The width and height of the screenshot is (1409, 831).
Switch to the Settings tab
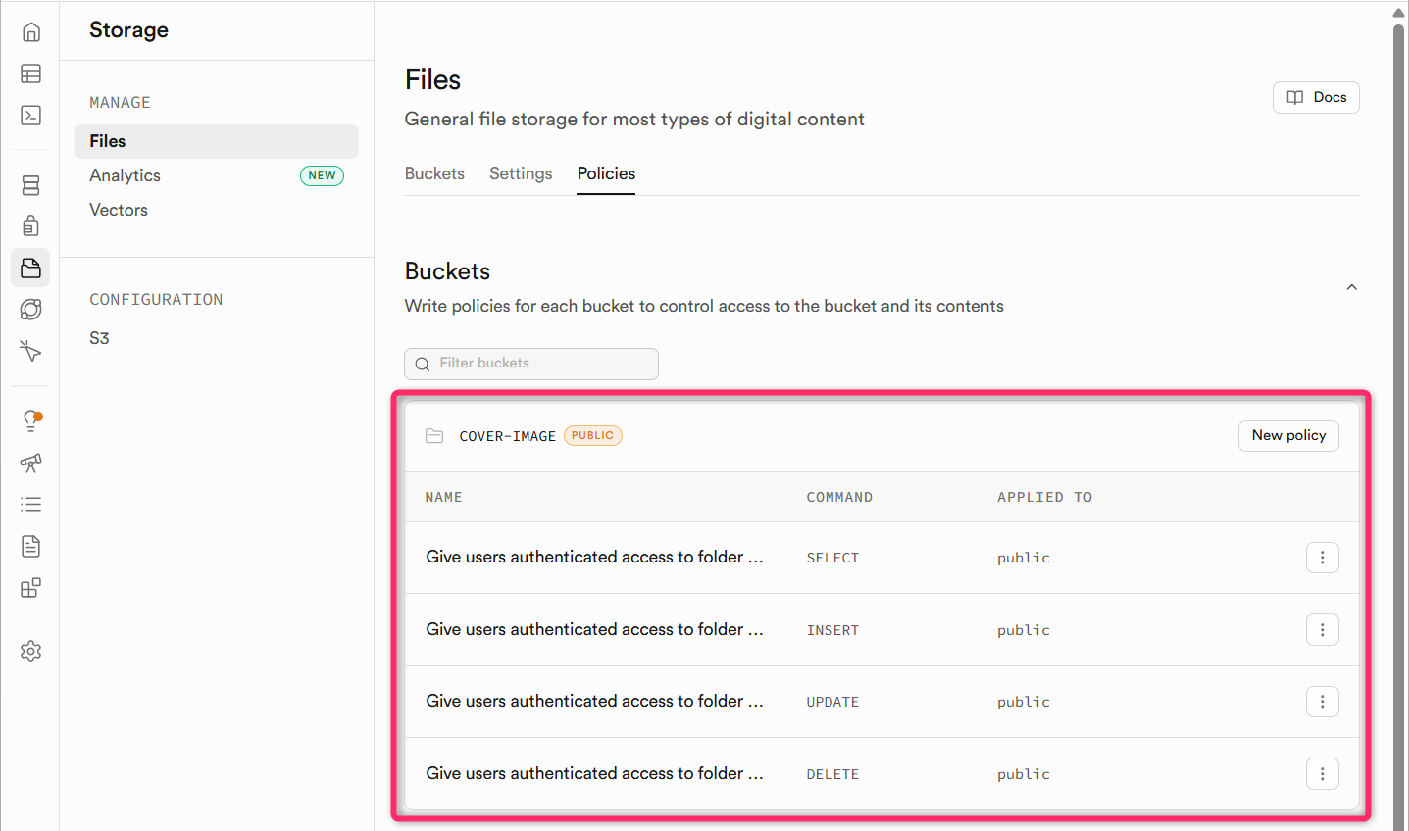pyautogui.click(x=521, y=173)
